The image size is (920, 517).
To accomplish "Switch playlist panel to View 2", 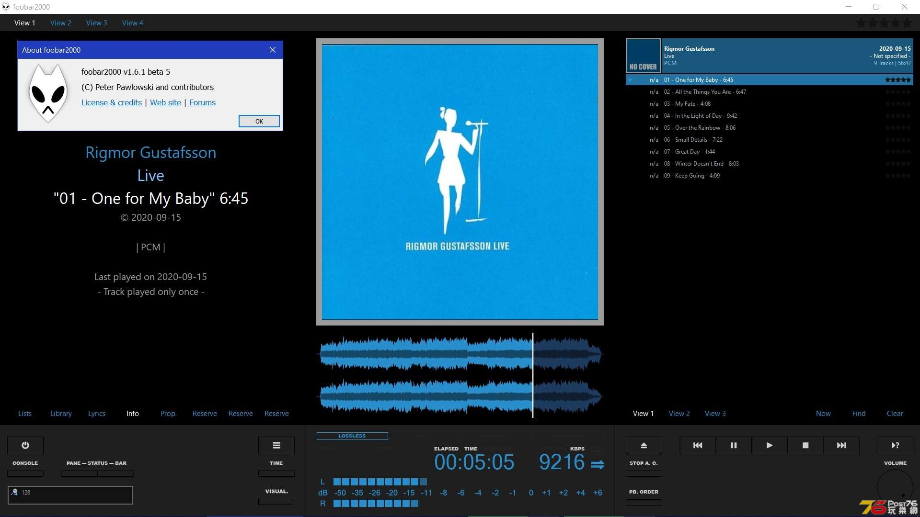I will (679, 414).
